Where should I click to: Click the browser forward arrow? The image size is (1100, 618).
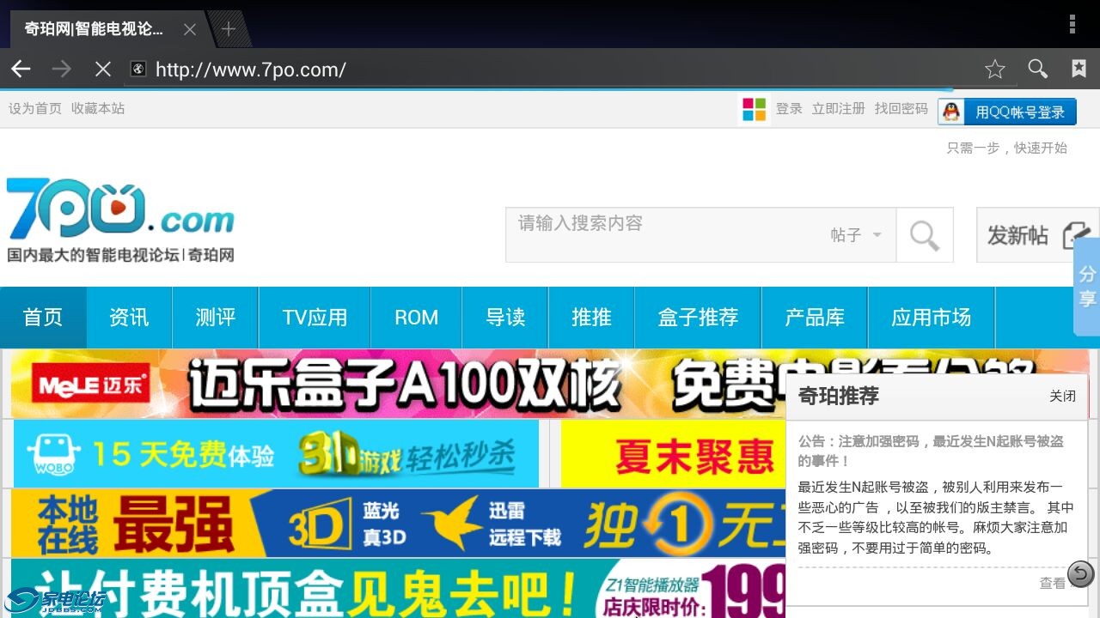61,70
